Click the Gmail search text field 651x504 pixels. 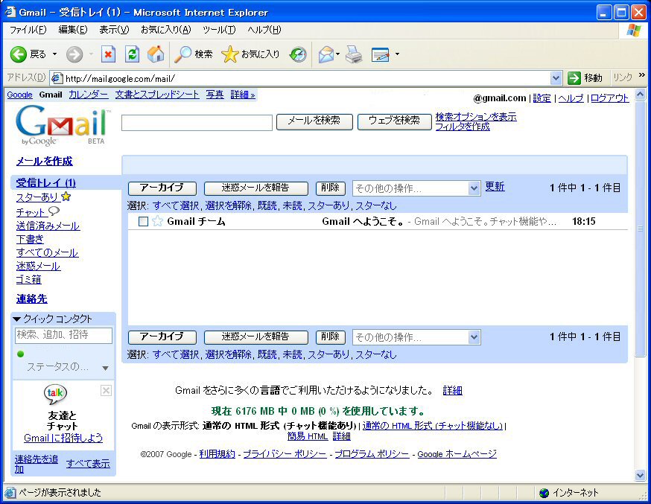(197, 123)
